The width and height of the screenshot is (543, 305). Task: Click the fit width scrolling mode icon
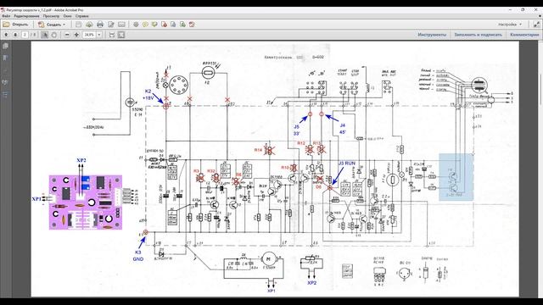click(x=112, y=35)
